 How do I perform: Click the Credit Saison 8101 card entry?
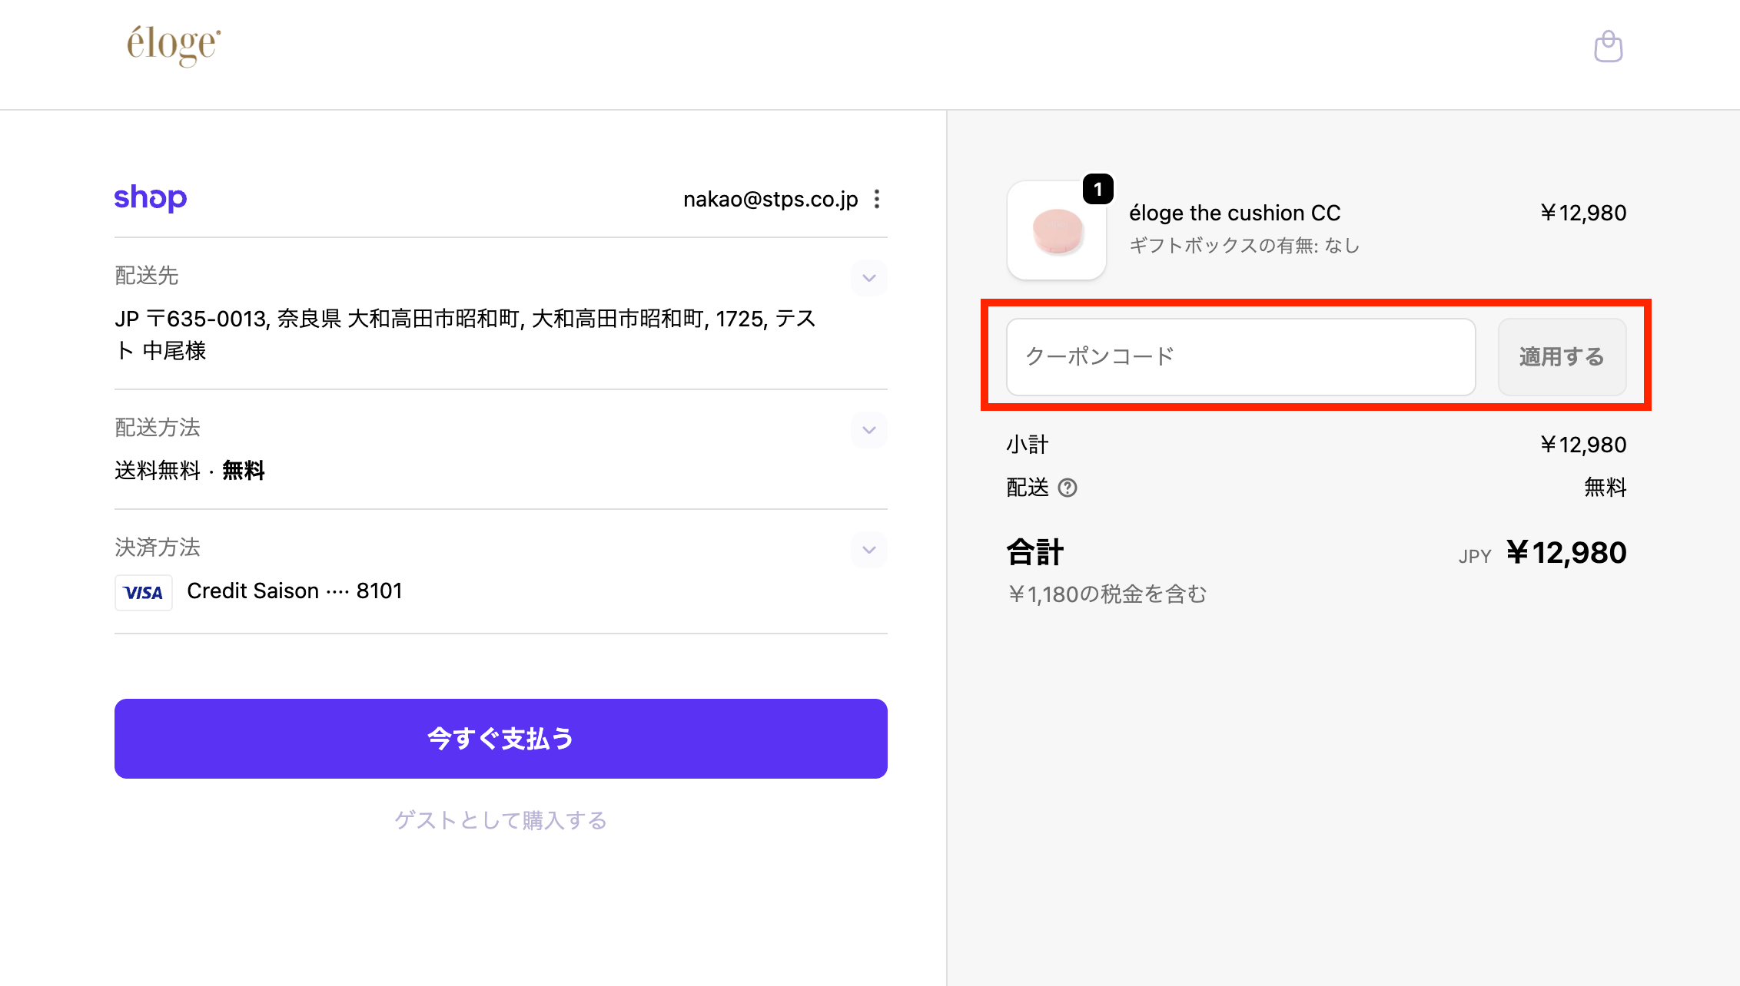pos(294,591)
